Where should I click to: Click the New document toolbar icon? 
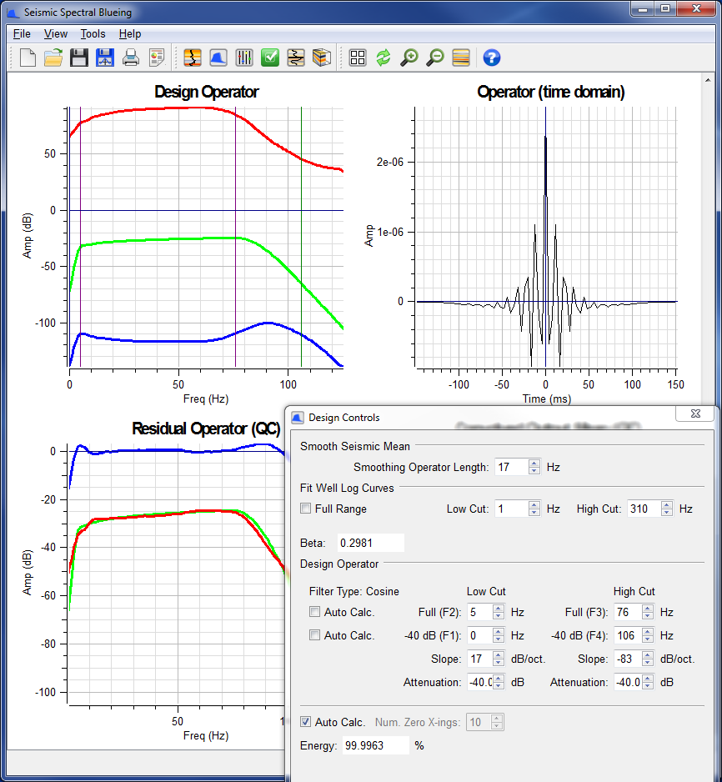(x=28, y=58)
